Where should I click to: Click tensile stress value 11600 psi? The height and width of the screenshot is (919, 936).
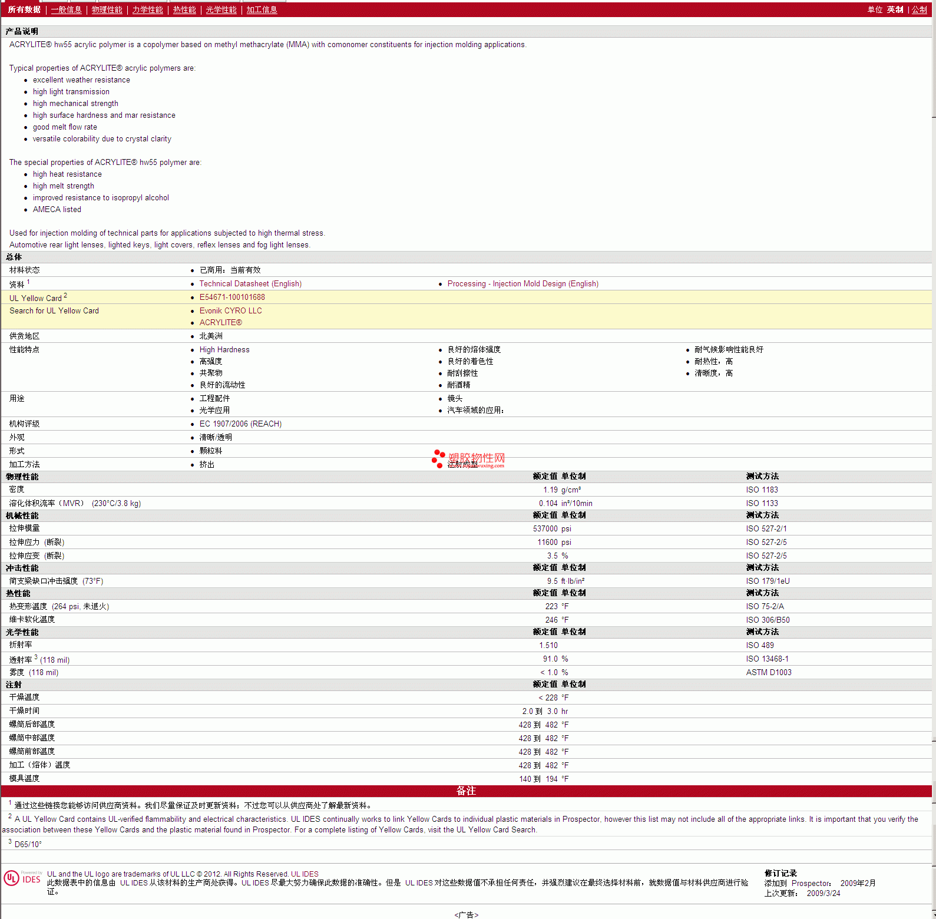pyautogui.click(x=554, y=542)
